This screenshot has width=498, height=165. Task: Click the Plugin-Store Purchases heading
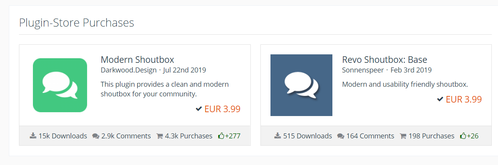[77, 23]
